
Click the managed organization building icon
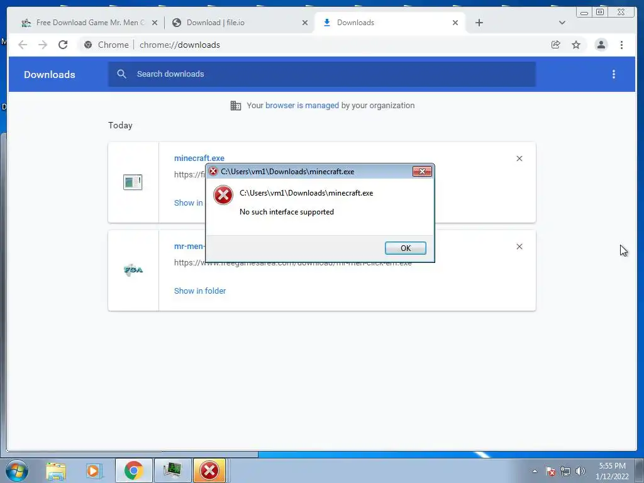coord(235,106)
